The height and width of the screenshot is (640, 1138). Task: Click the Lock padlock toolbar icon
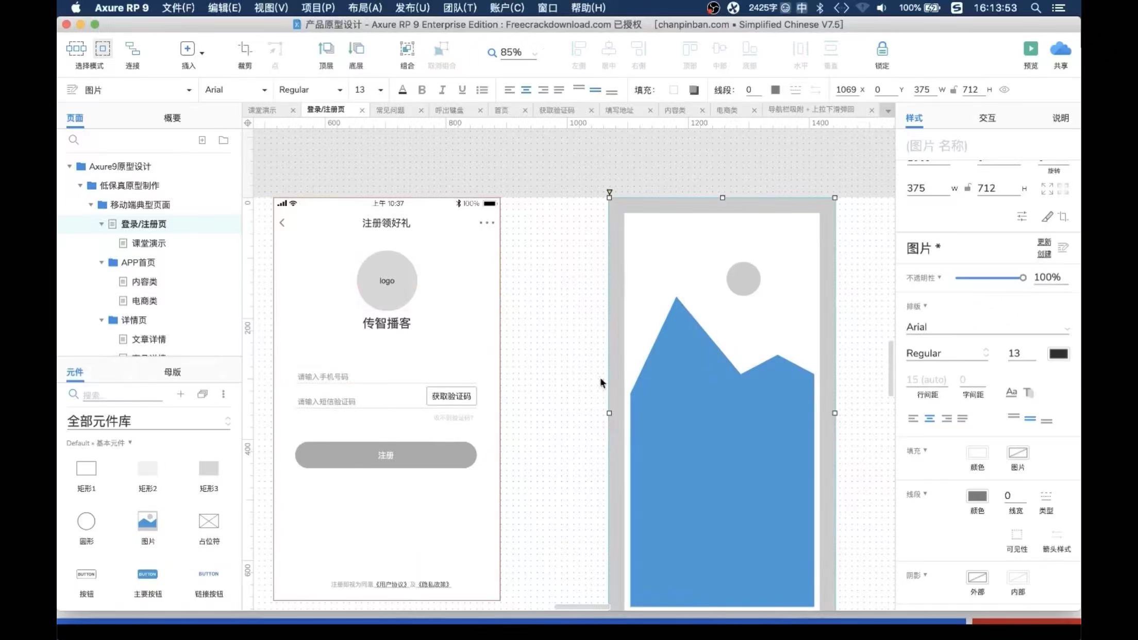882,49
